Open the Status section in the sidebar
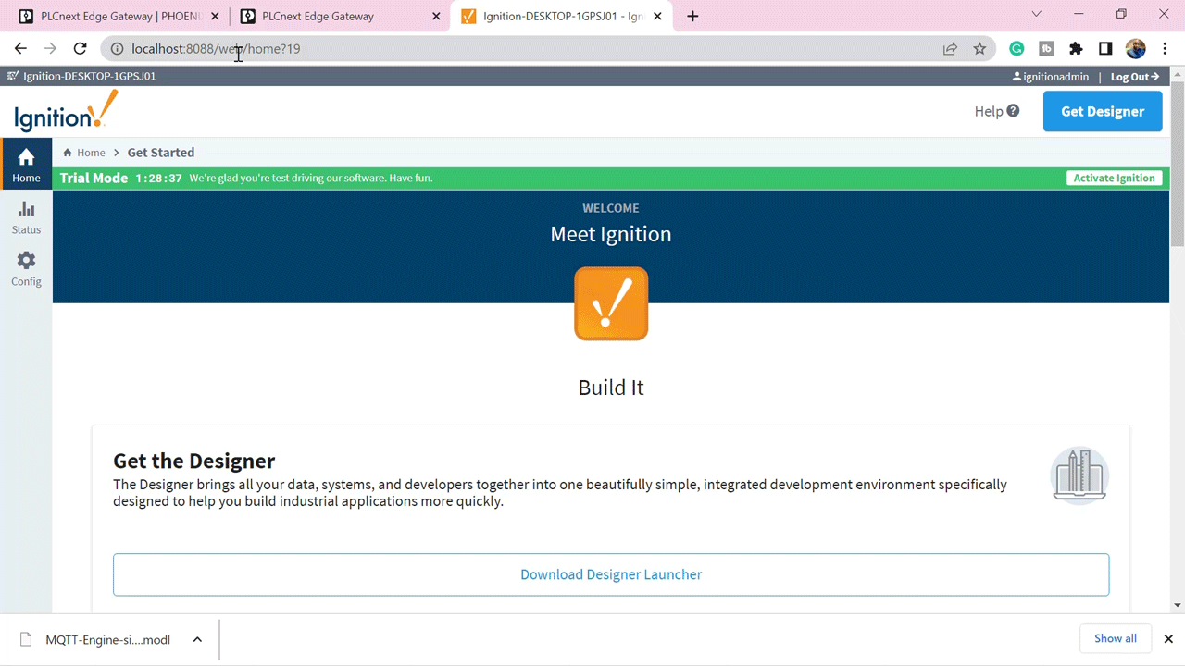 click(26, 218)
